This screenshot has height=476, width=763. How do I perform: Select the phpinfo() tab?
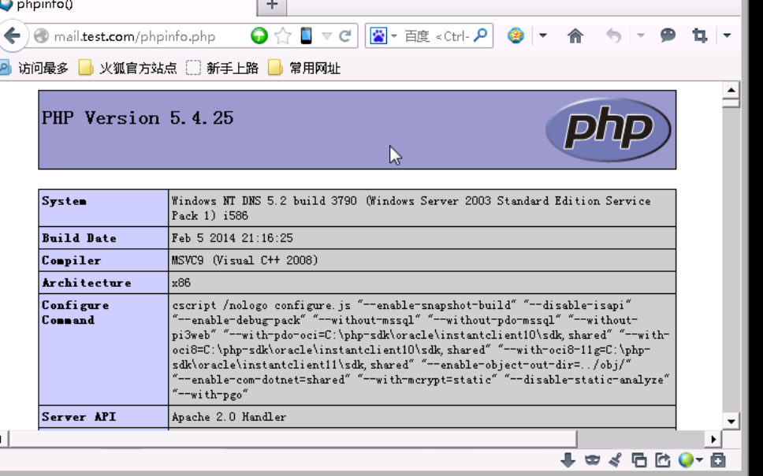[x=127, y=6]
